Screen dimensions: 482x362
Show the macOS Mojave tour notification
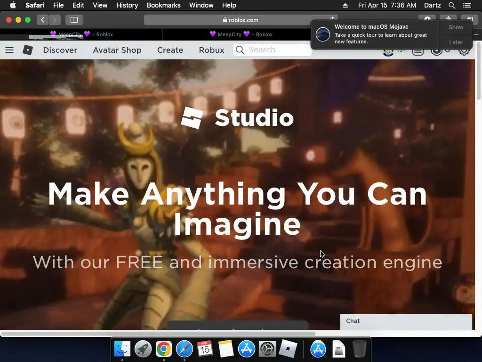click(x=456, y=27)
